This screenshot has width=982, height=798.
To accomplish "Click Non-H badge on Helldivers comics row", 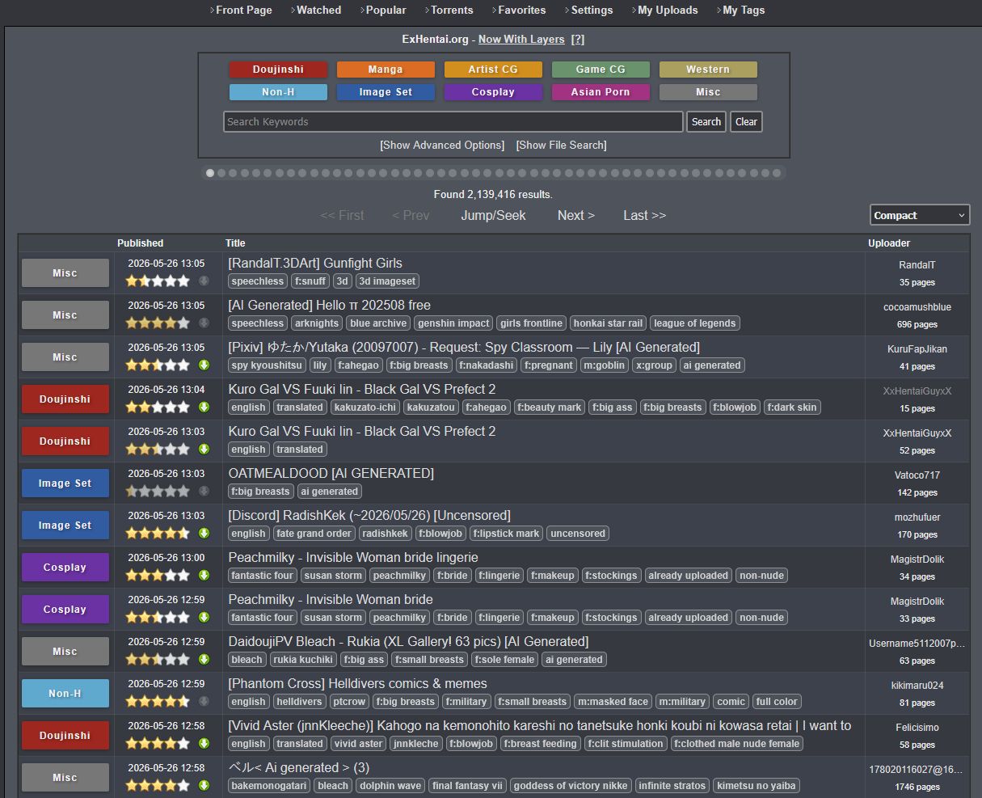I will (x=65, y=694).
